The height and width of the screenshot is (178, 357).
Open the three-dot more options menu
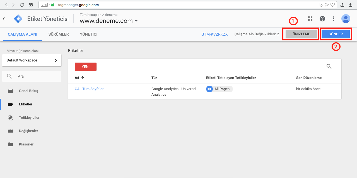(x=334, y=19)
